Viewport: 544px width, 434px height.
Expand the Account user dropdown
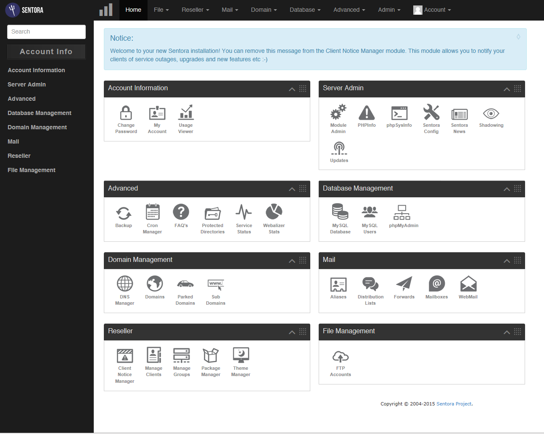pos(433,10)
